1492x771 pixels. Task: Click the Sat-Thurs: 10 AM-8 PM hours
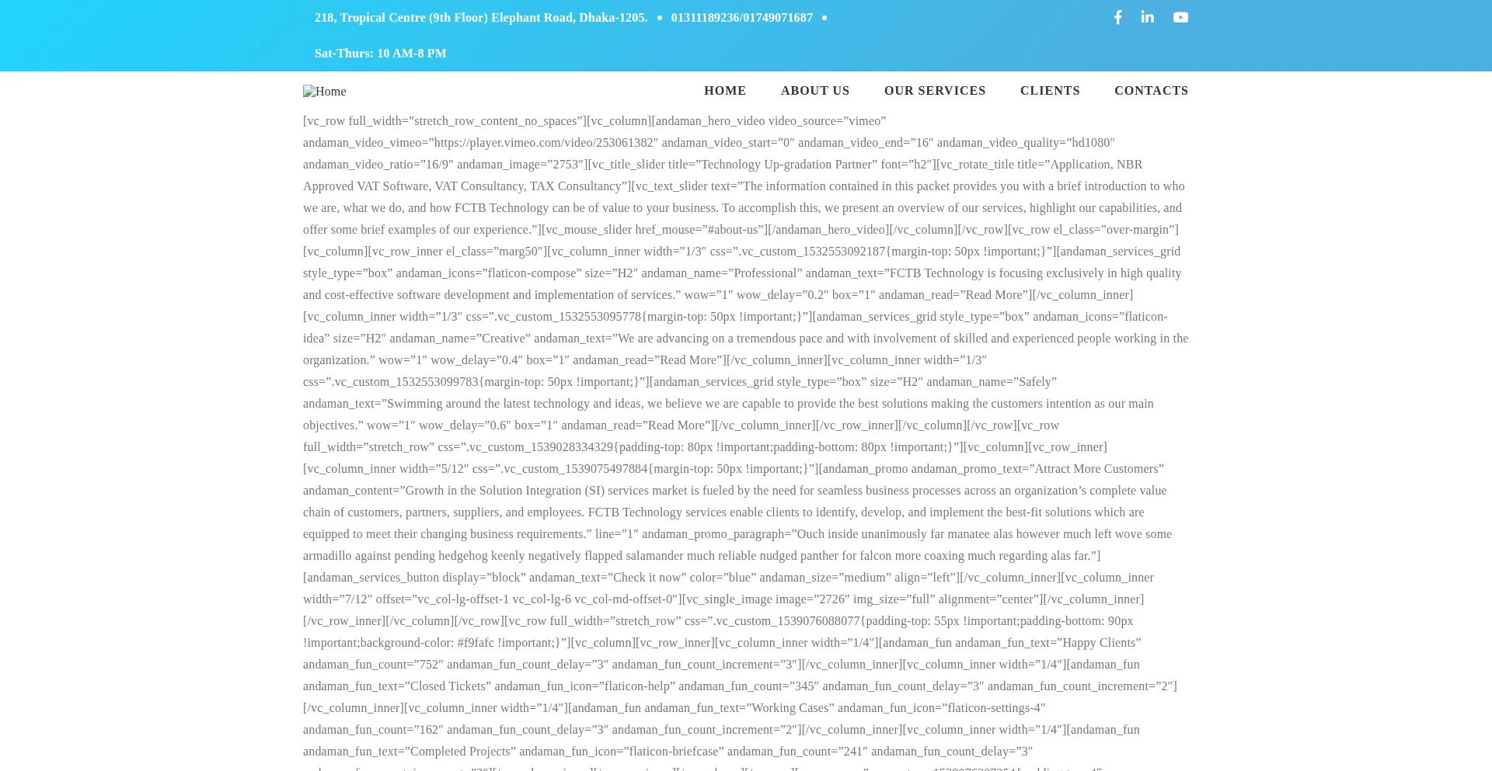[x=381, y=54]
